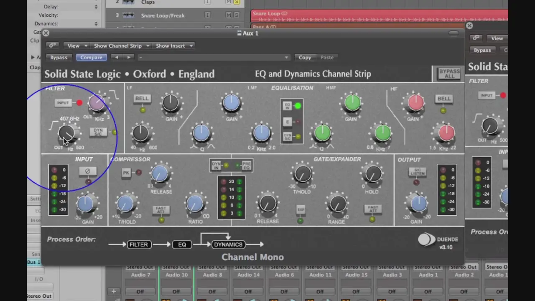Image resolution: width=535 pixels, height=301 pixels.
Task: Click the blue LMF Gain knob
Action: 232,103
